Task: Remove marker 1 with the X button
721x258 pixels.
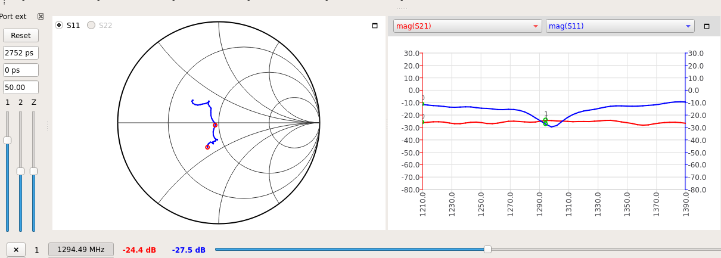Action: [16, 250]
